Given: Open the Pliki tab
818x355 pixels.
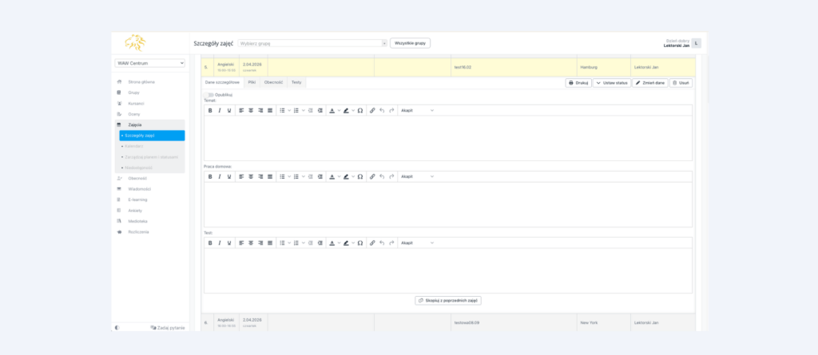Looking at the screenshot, I should pyautogui.click(x=252, y=82).
